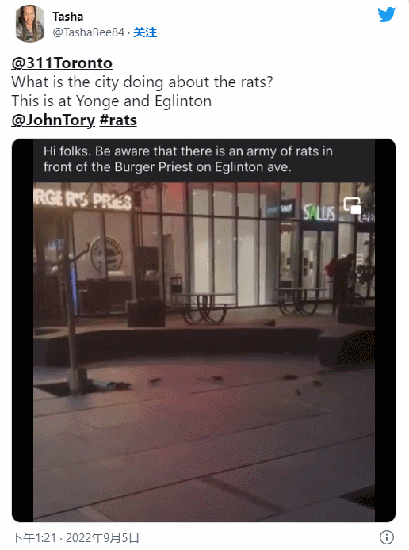409x550 pixels.
Task: Open Tasha's profile avatar picture
Action: 30,24
